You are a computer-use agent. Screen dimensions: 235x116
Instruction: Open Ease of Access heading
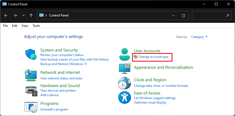point(147,93)
